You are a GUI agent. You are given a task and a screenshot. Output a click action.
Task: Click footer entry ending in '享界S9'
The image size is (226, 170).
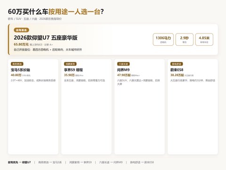pos(81,162)
